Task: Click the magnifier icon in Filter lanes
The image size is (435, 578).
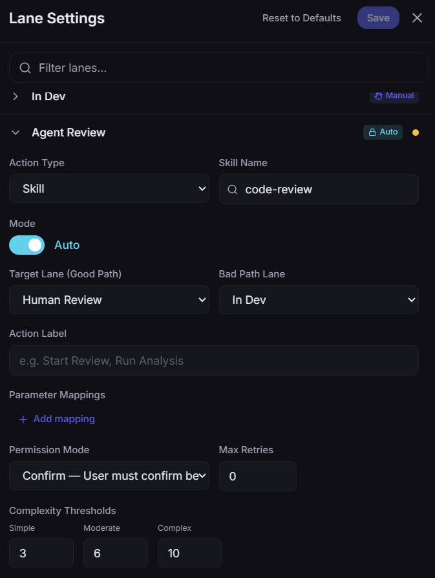Action: point(25,68)
